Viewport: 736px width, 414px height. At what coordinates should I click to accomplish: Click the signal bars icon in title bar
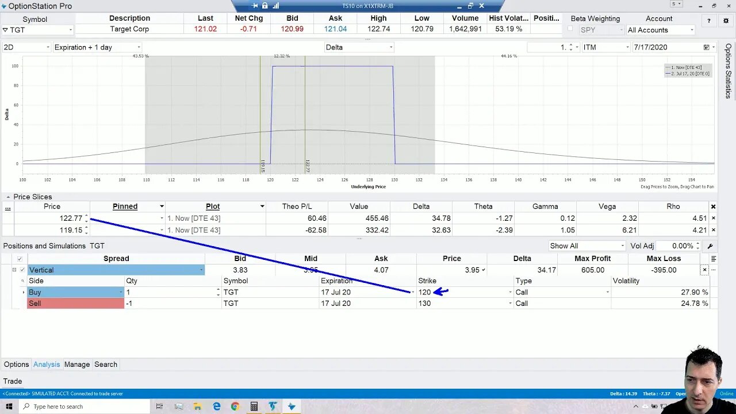pos(275,6)
